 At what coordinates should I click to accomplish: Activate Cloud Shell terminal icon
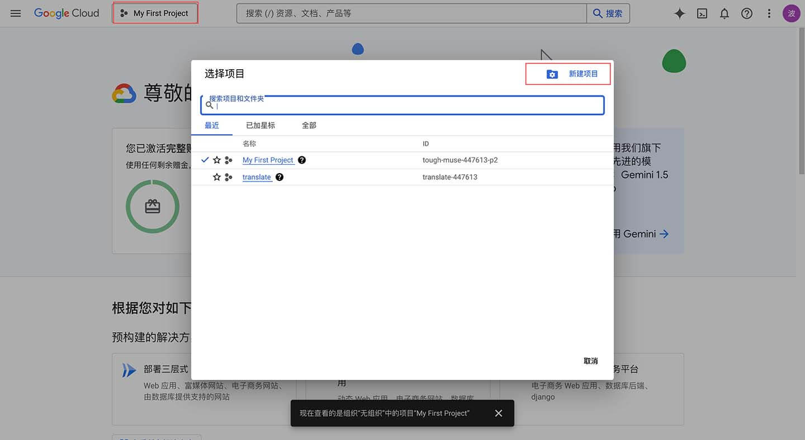click(x=702, y=13)
